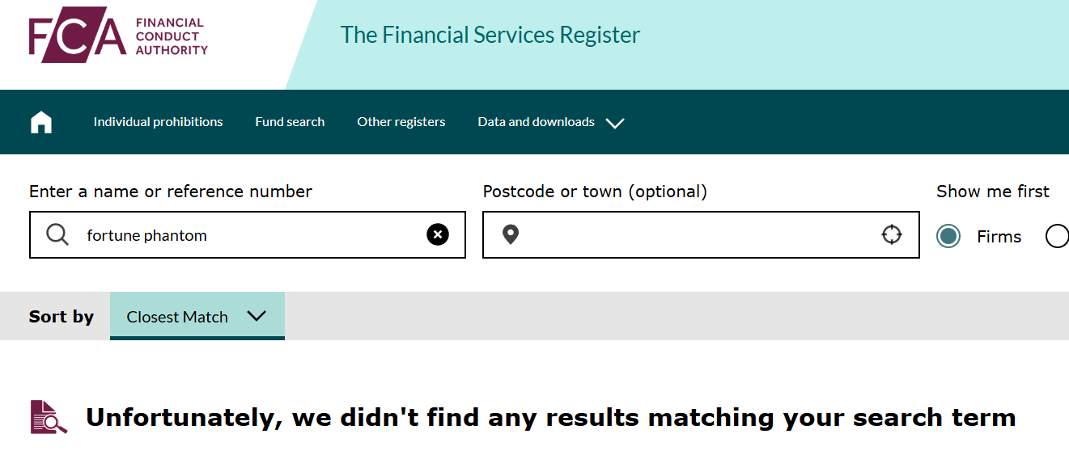
Task: Select the Firms radio button
Action: tap(948, 236)
